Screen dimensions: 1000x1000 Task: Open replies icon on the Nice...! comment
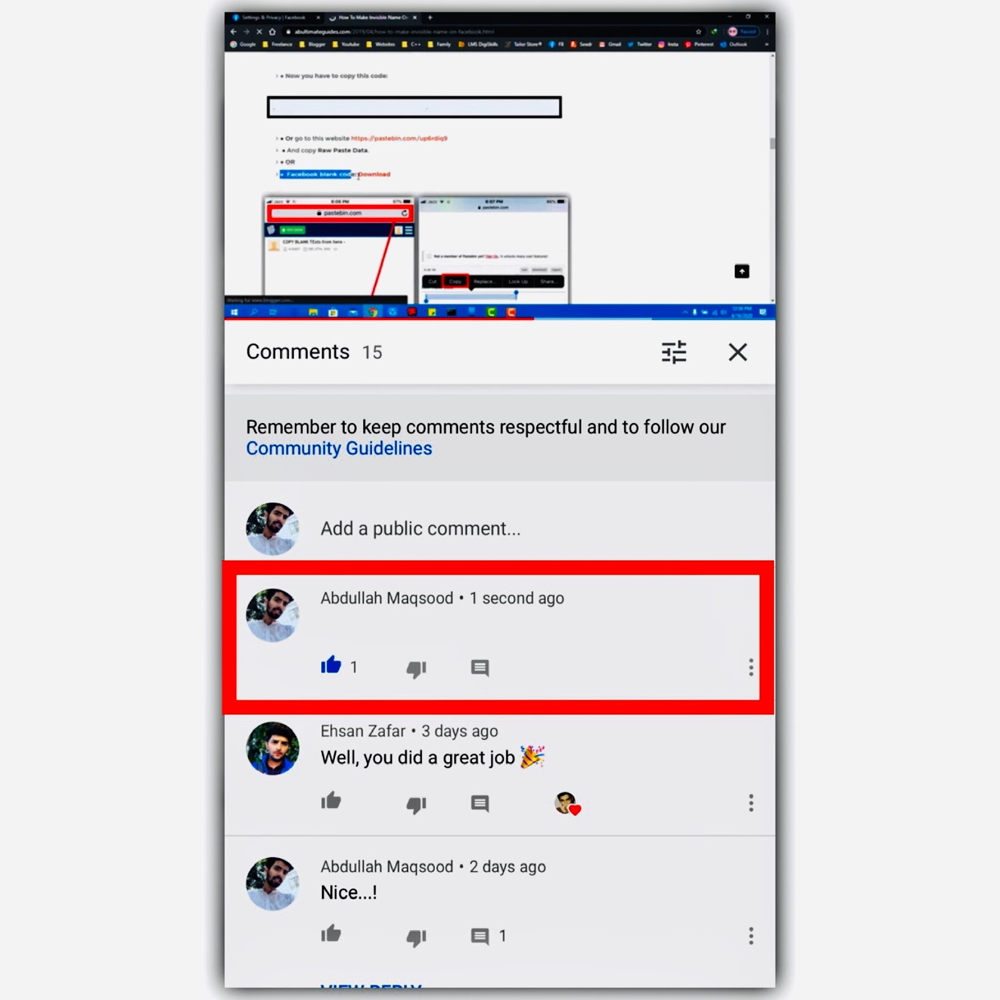(x=479, y=936)
